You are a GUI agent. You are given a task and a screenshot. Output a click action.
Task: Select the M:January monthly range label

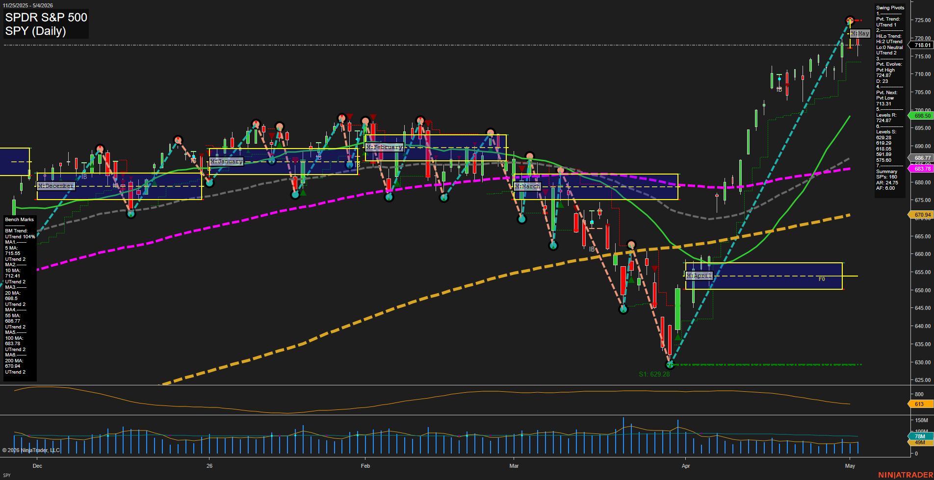226,161
